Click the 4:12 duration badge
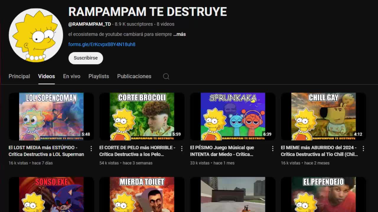The image size is (378, 212). tap(358, 134)
